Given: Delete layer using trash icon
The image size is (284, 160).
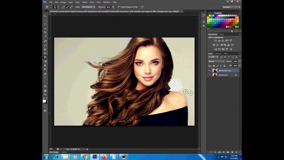Looking at the screenshot, I should coord(236,152).
